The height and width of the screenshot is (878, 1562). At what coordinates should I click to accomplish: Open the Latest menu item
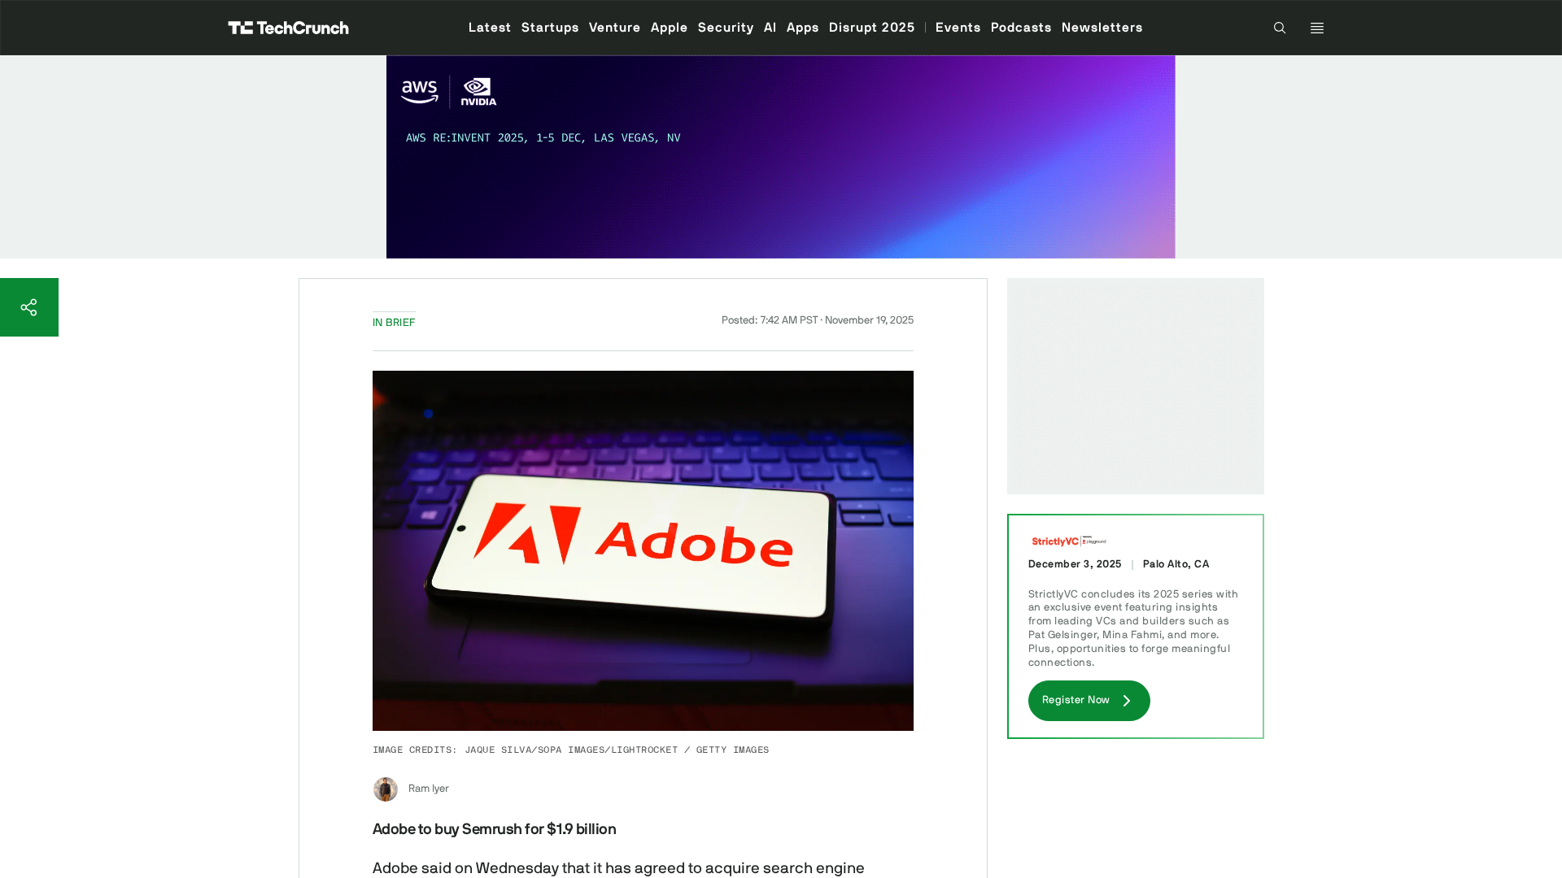click(490, 28)
